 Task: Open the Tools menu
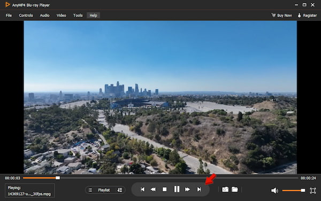tap(78, 16)
